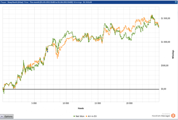Open the Options panel button

coord(7,116)
